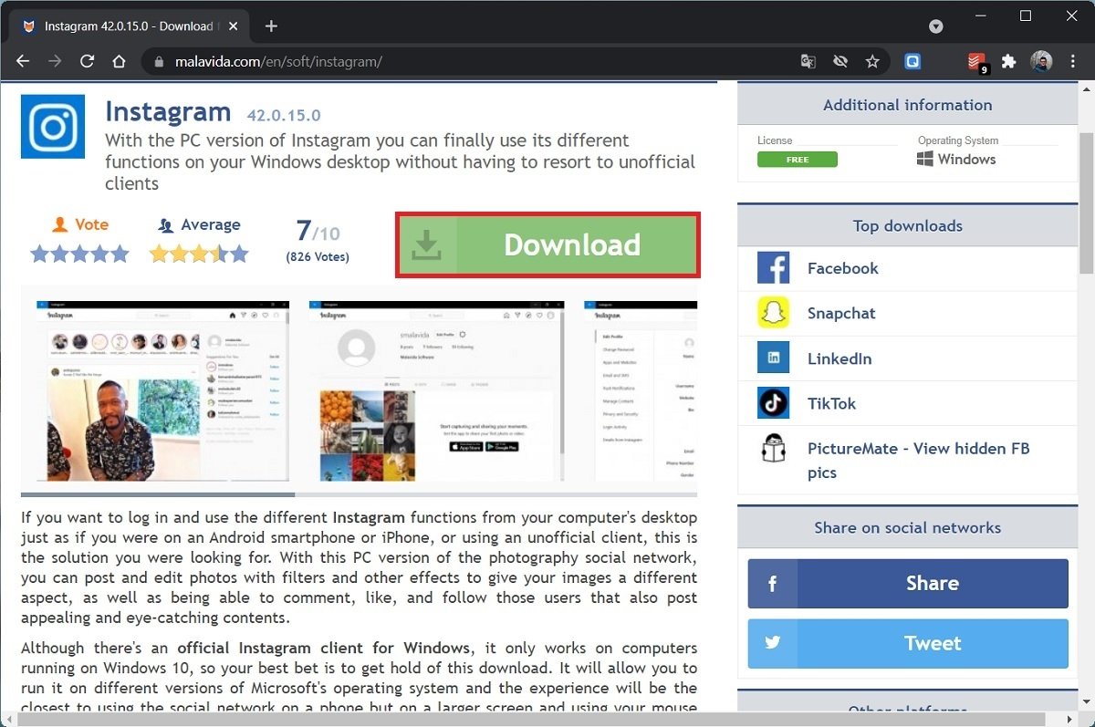Image resolution: width=1095 pixels, height=727 pixels.
Task: Open a new browser tab
Action: pyautogui.click(x=271, y=26)
